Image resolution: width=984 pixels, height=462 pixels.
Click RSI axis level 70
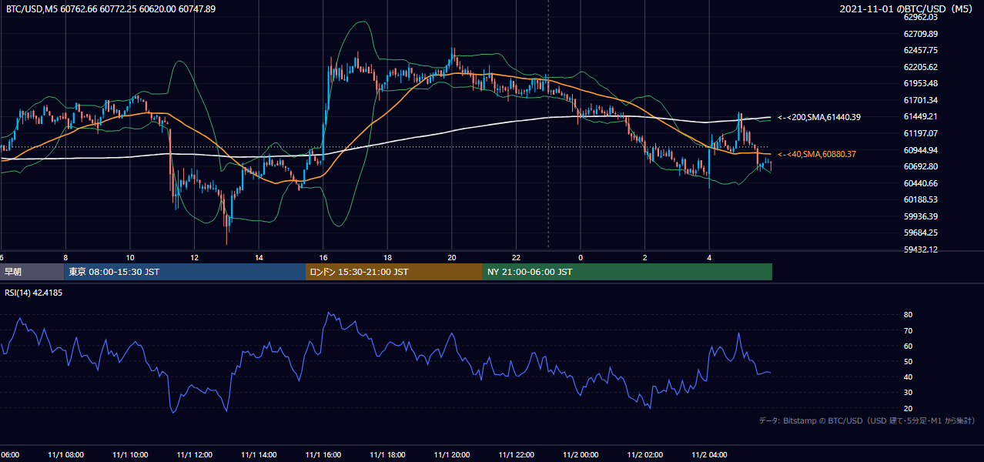pos(908,330)
